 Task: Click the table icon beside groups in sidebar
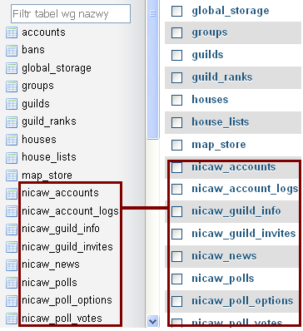click(12, 86)
